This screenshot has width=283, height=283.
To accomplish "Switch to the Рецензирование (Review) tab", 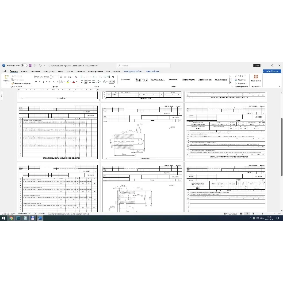I will click(x=96, y=71).
